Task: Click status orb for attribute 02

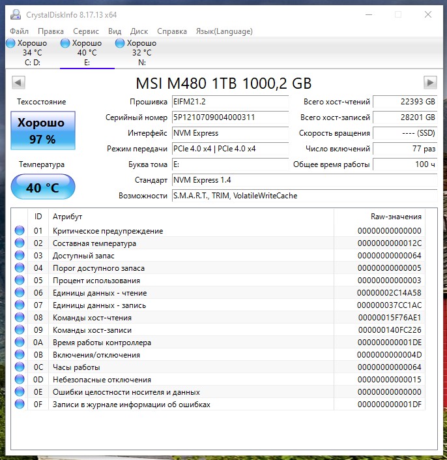Action: coord(20,243)
